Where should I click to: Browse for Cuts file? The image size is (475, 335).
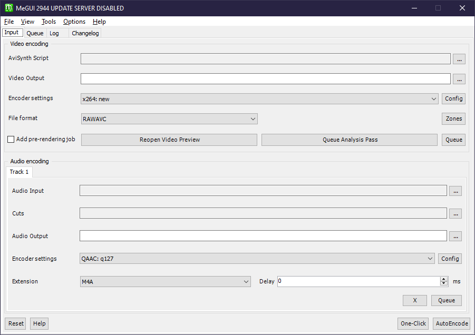pyautogui.click(x=455, y=214)
